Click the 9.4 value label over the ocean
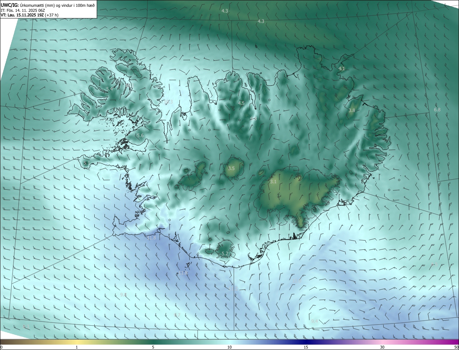This screenshot has width=459, height=350. click(x=314, y=321)
